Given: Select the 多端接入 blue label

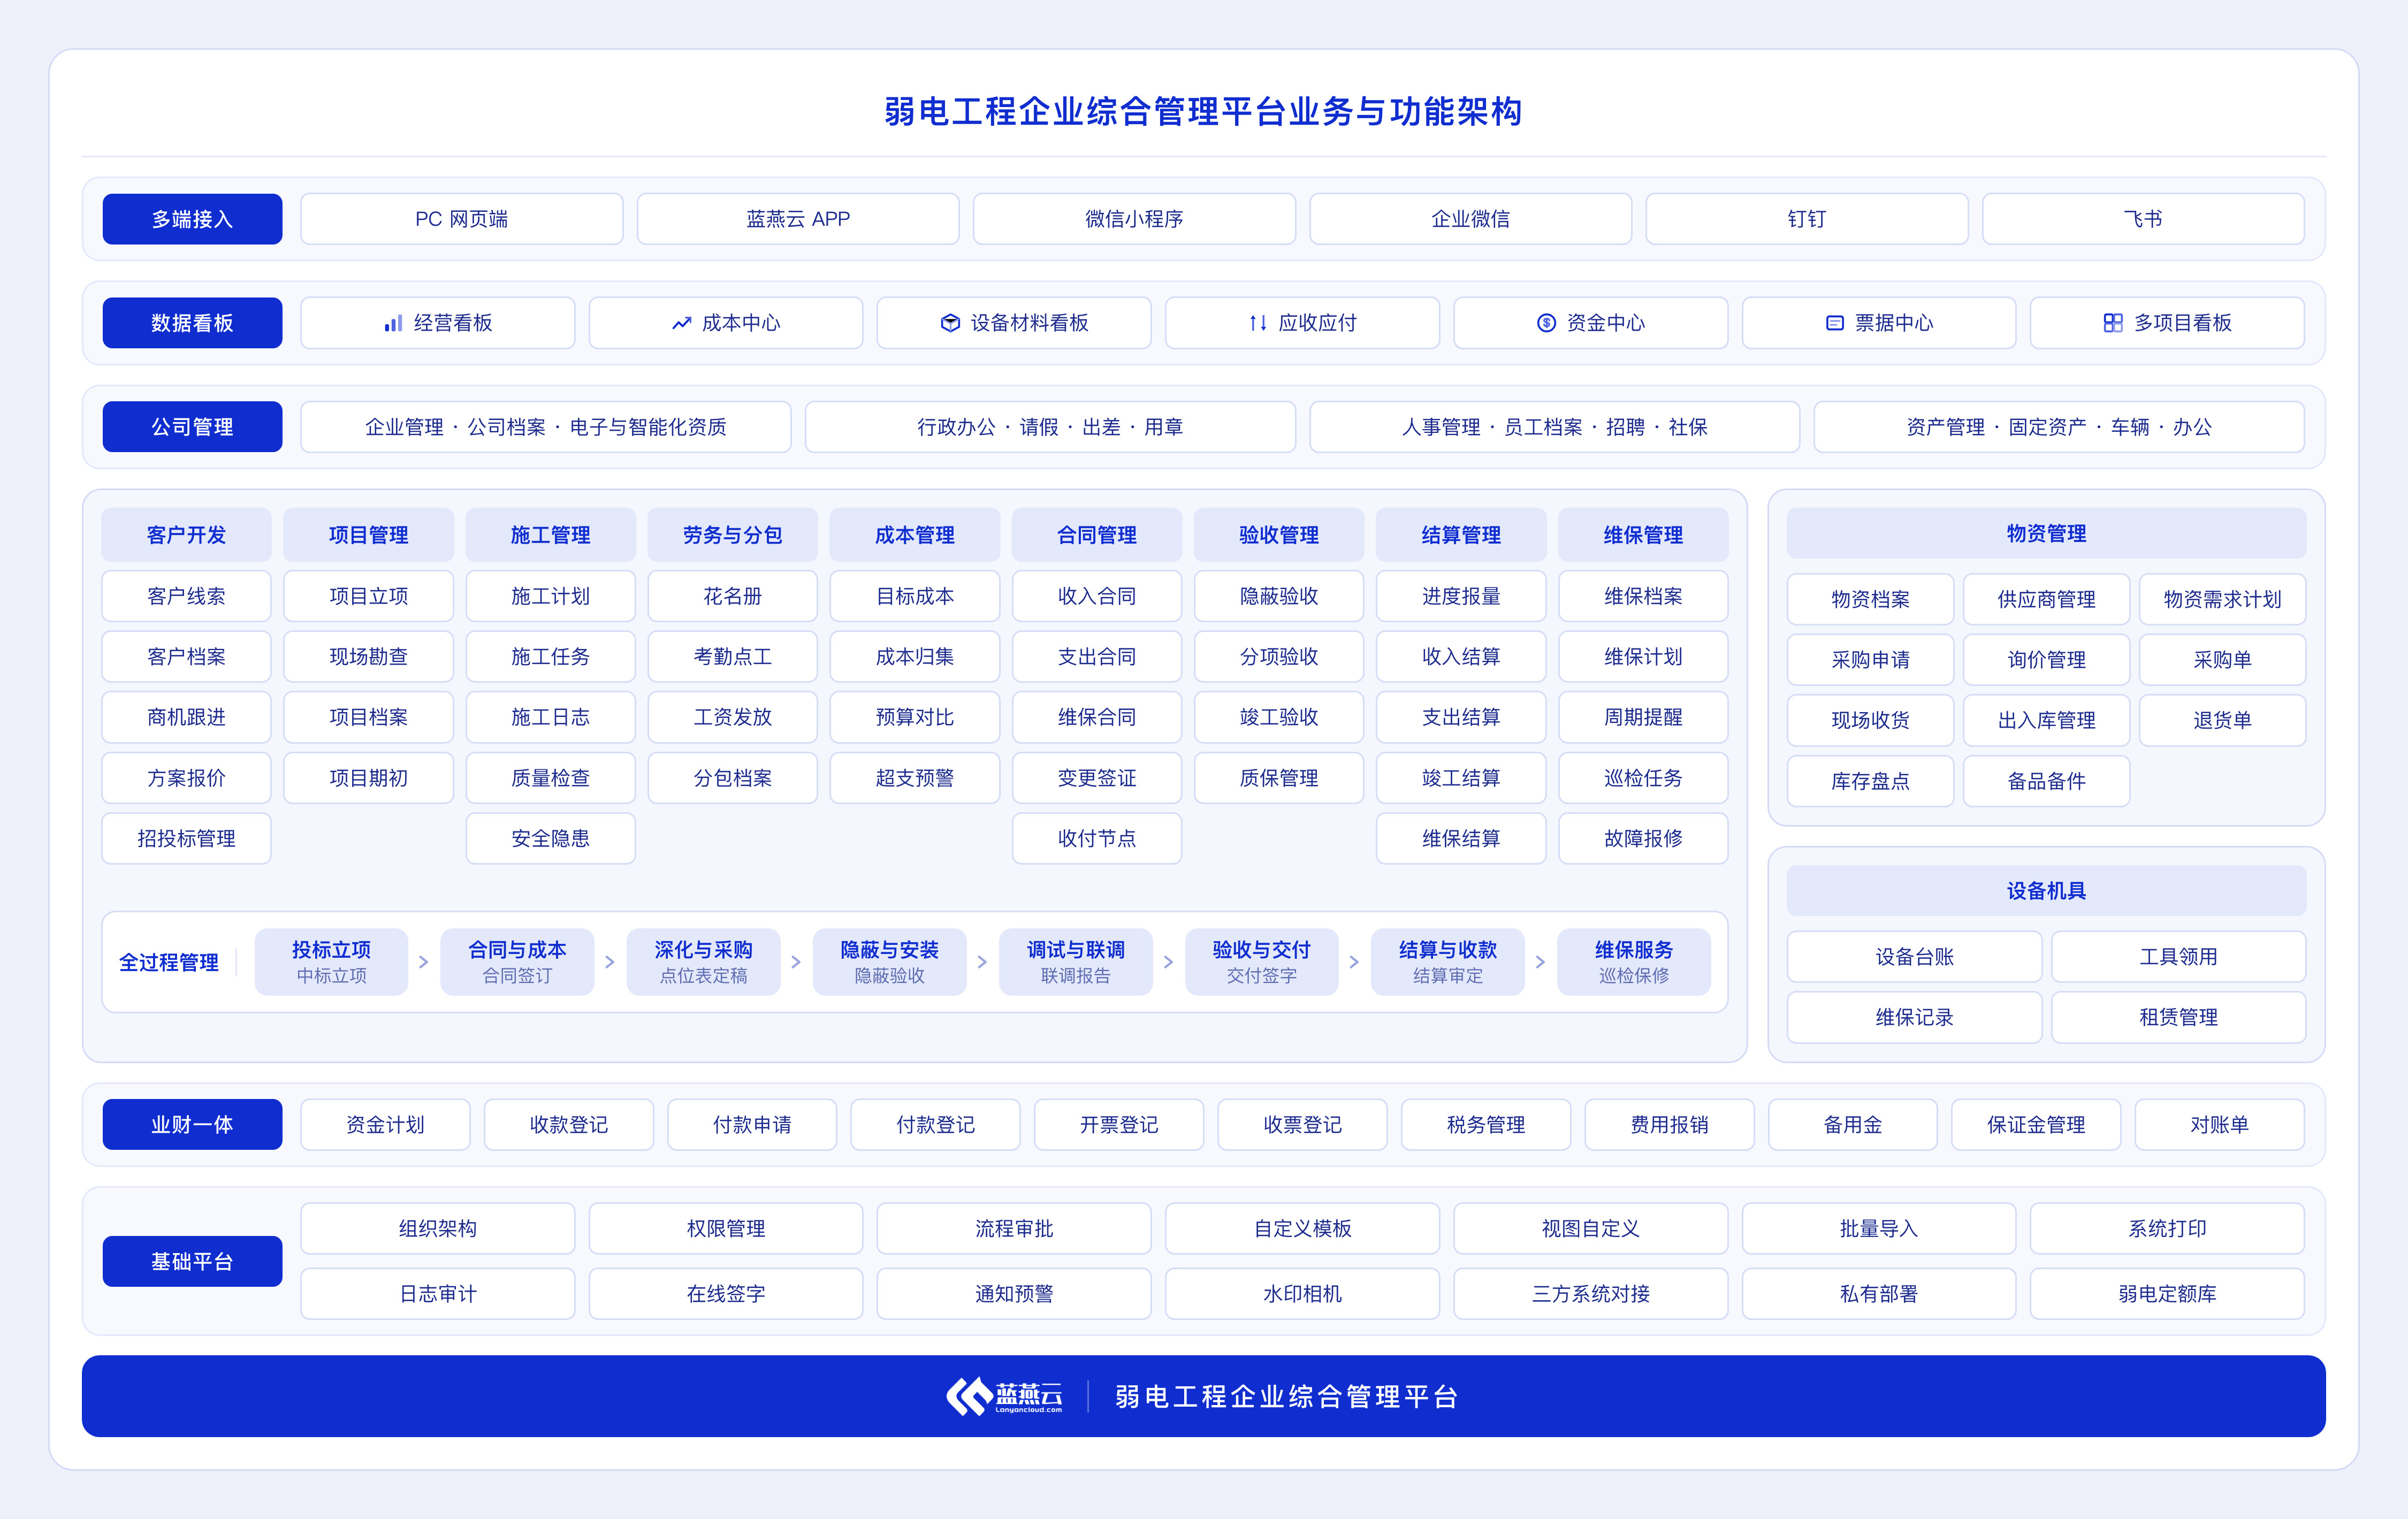Looking at the screenshot, I should tap(192, 219).
